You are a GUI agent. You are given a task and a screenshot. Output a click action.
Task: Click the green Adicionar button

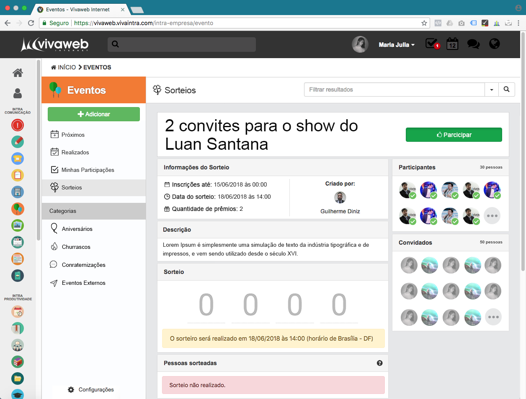(94, 114)
